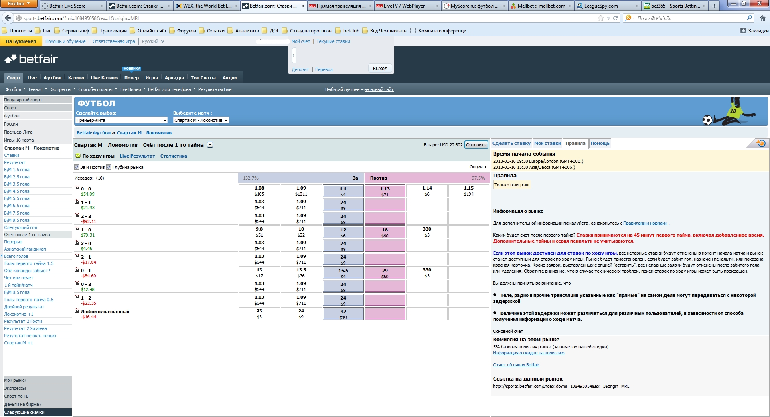
Task: Click the Выход logout button
Action: (380, 69)
